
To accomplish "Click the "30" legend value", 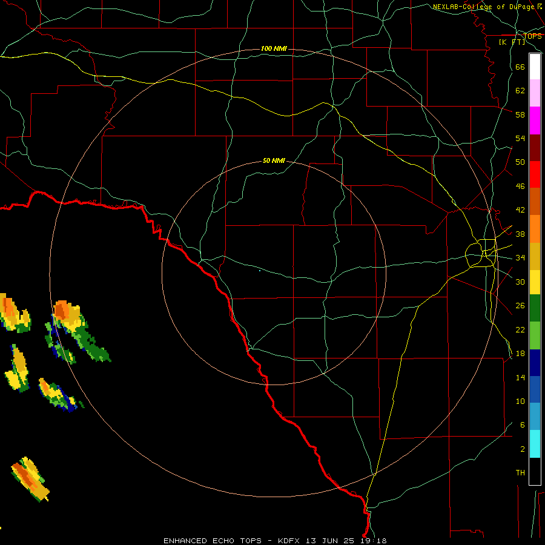I will tap(520, 282).
